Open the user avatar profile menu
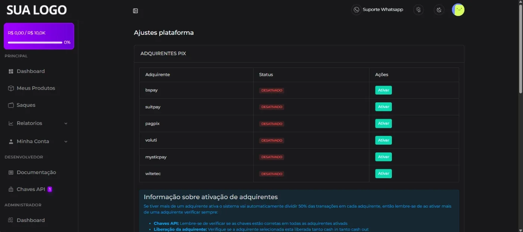Image resolution: width=523 pixels, height=232 pixels. coord(458,10)
